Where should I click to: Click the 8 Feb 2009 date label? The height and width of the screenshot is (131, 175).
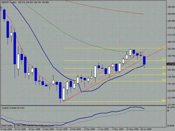[x=76, y=129]
